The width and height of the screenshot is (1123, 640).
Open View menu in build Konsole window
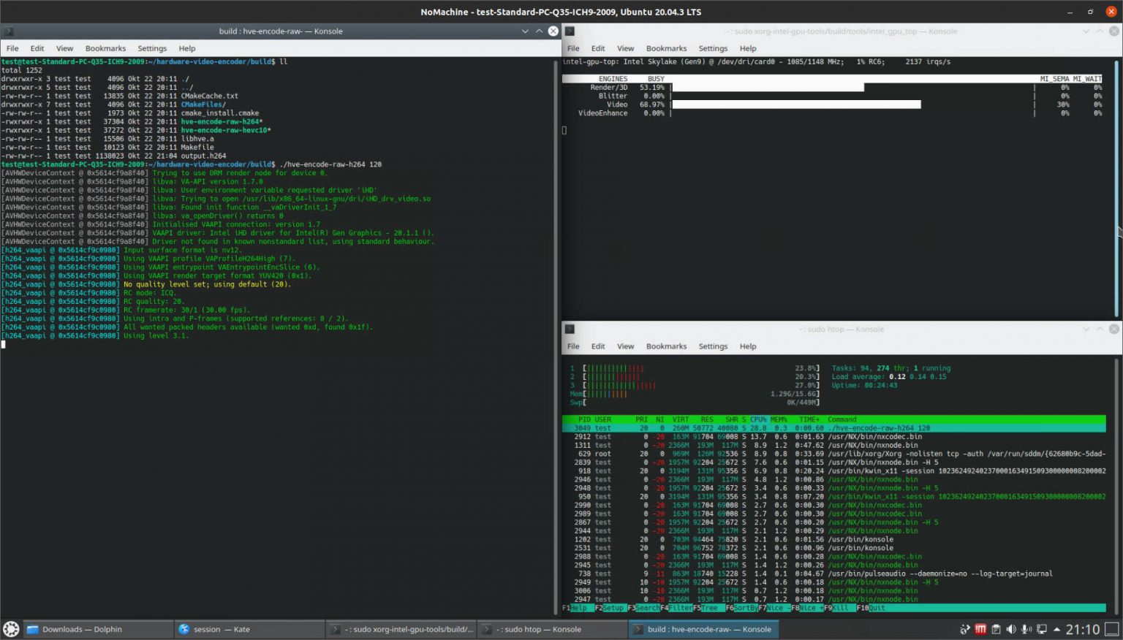65,48
